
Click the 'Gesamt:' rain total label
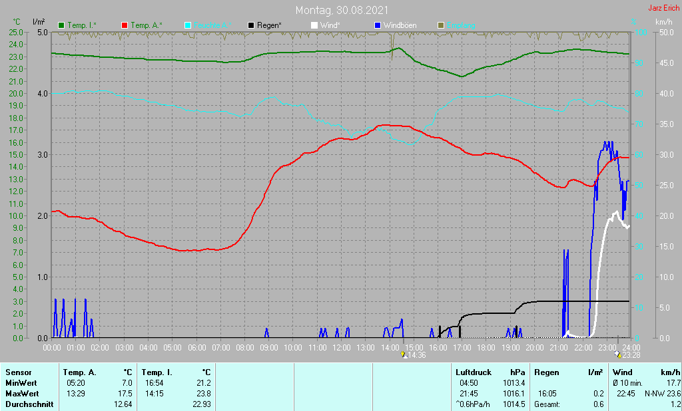click(x=547, y=404)
